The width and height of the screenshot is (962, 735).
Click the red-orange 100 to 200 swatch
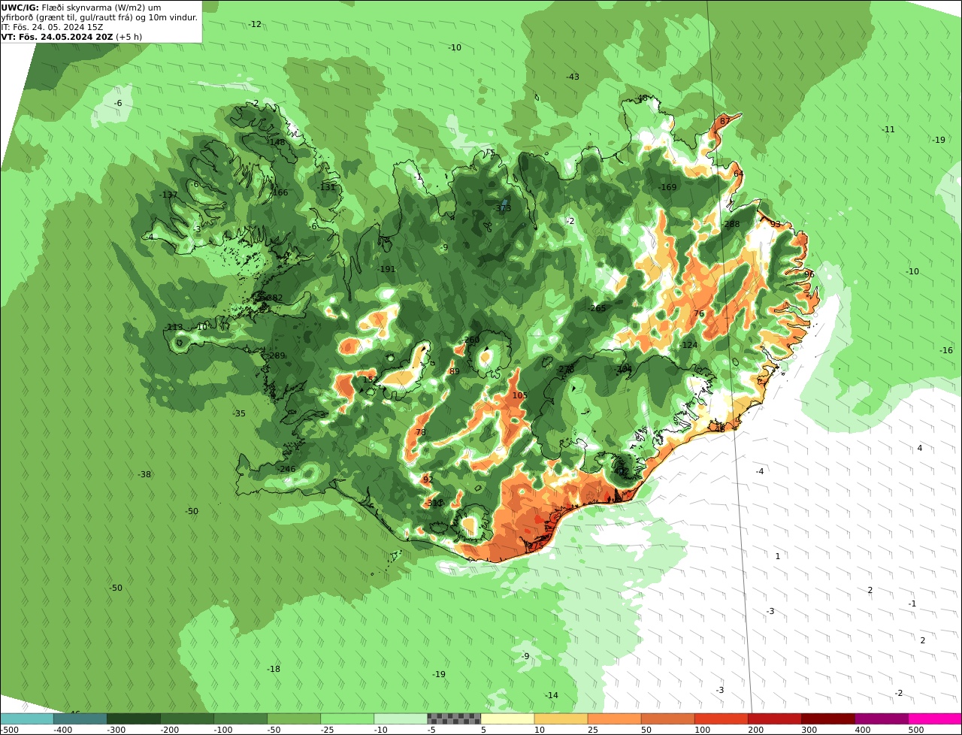click(721, 718)
